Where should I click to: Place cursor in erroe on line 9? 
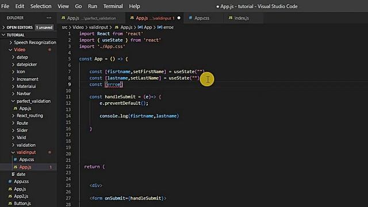[114, 85]
